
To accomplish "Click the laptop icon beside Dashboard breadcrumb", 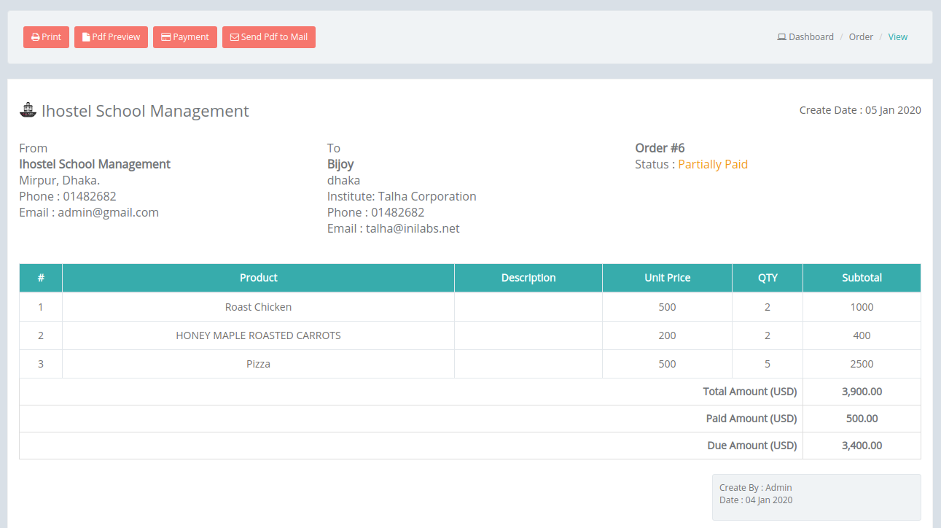I will click(x=781, y=37).
